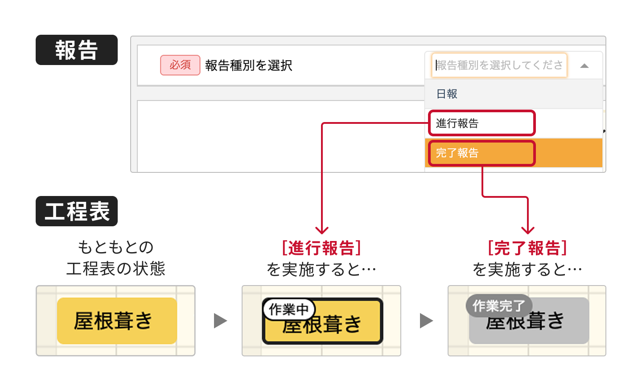This screenshot has height=392, width=642.
Task: Click the black 工程表 heading label
Action: click(77, 211)
